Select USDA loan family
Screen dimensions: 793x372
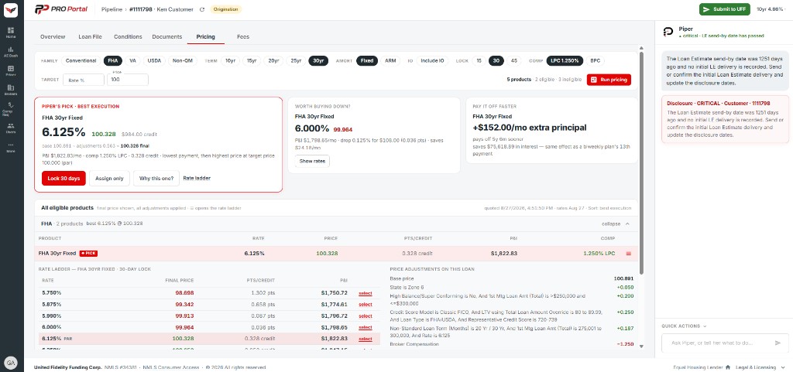154,60
